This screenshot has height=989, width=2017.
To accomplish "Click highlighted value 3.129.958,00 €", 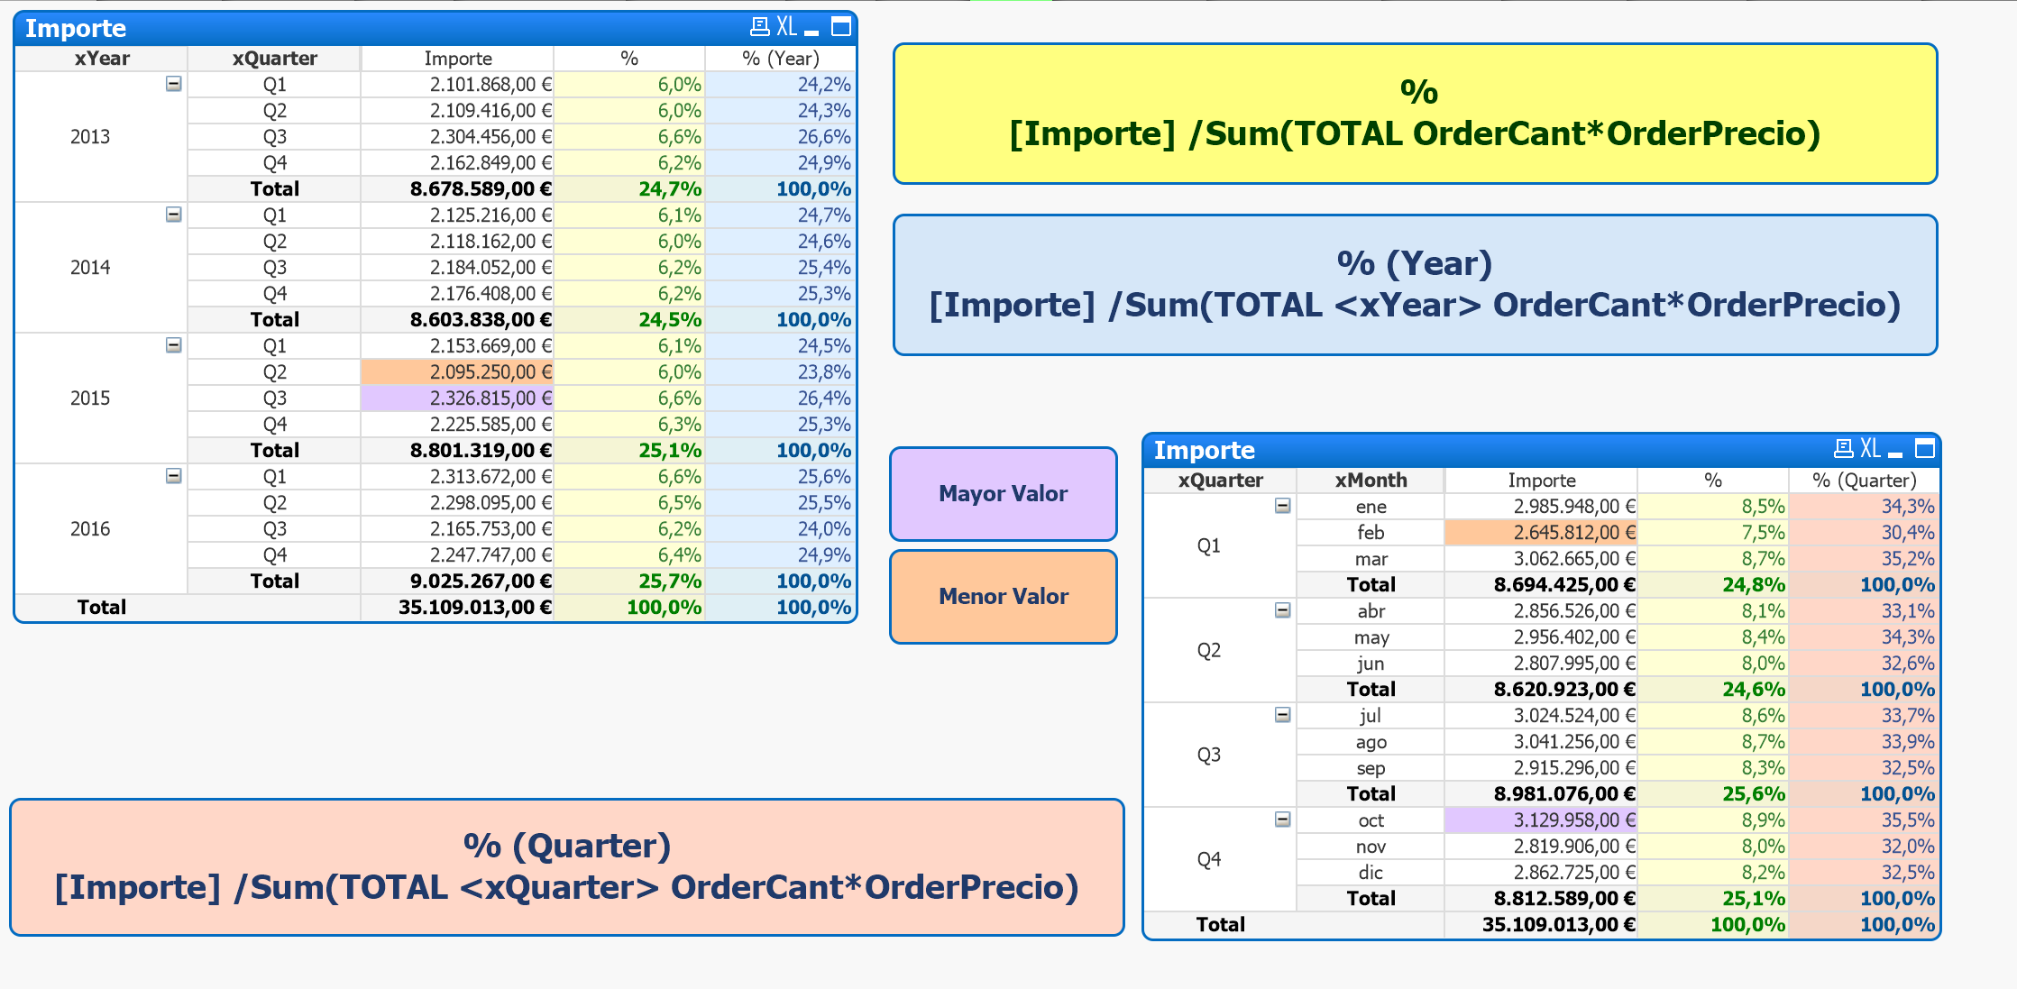I will pyautogui.click(x=1541, y=820).
